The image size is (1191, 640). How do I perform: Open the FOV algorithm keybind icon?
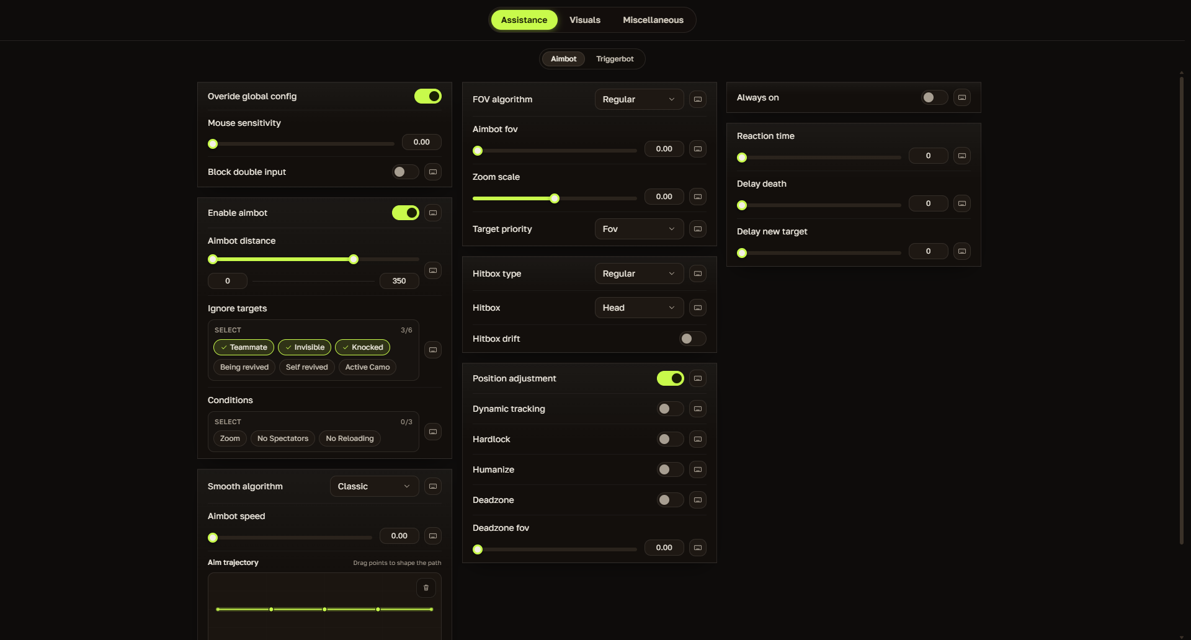pyautogui.click(x=698, y=99)
